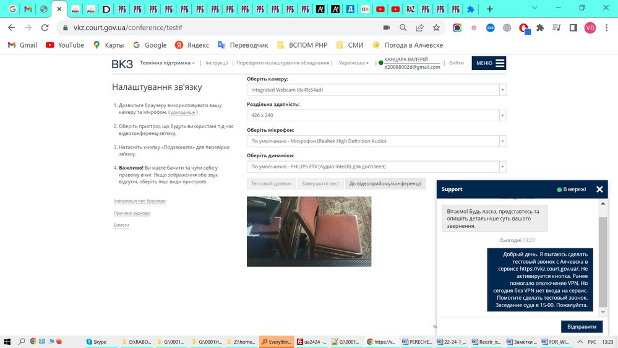Open Карты bookmark
This screenshot has height=348, width=618.
[x=108, y=45]
